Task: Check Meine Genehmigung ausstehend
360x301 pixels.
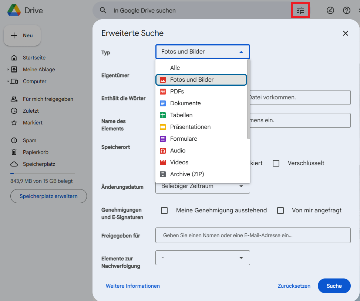Action: pyautogui.click(x=164, y=211)
